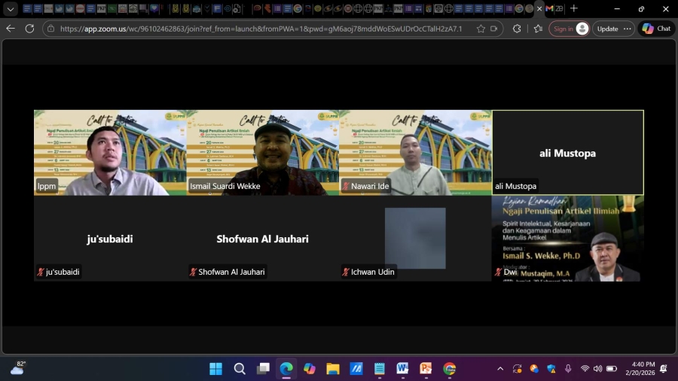The height and width of the screenshot is (381, 678).
Task: Open Microsoft Word from the taskbar
Action: tap(402, 369)
